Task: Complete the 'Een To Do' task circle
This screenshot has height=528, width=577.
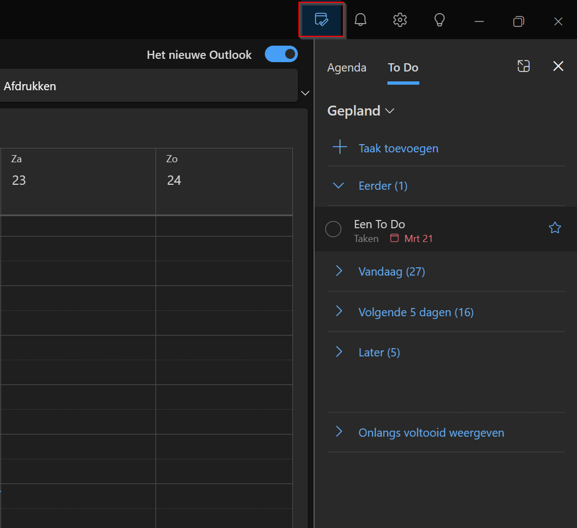Action: click(x=334, y=229)
